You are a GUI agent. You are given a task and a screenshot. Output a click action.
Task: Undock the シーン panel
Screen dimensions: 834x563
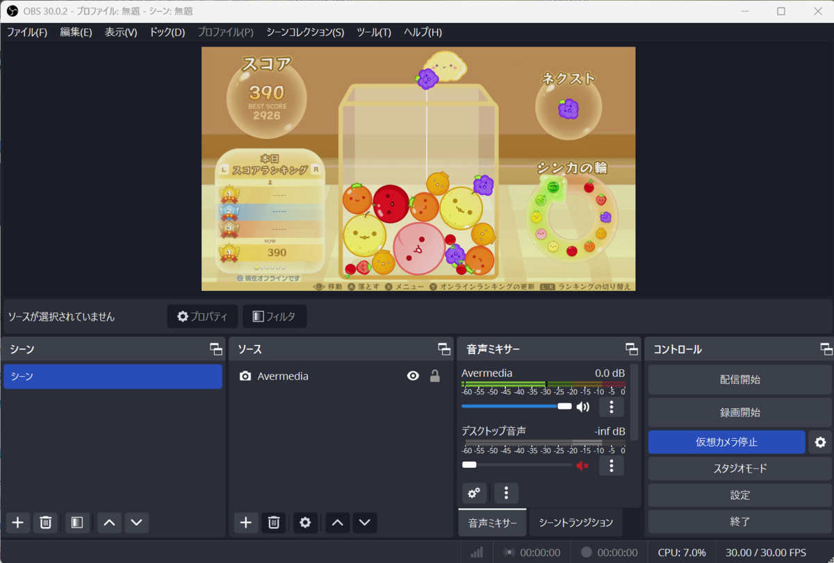[x=216, y=349]
